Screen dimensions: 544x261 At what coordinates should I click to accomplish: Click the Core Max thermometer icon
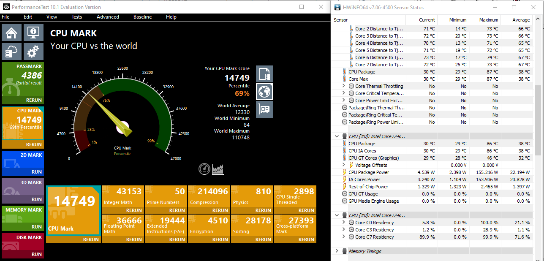345,79
